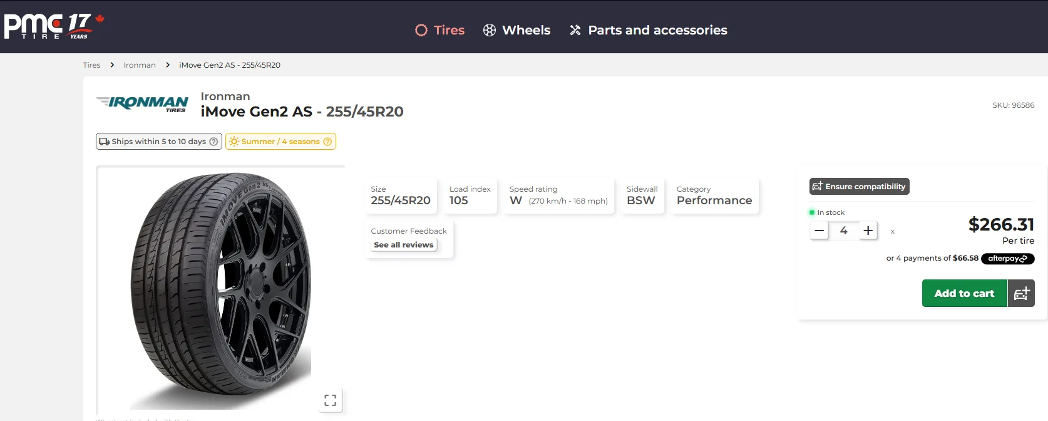Click the quantity input field

[x=843, y=231]
